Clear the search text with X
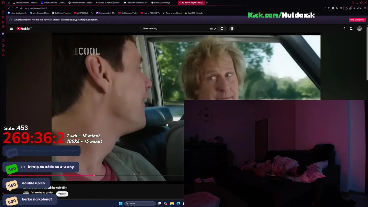The image size is (368, 207). coord(215,28)
